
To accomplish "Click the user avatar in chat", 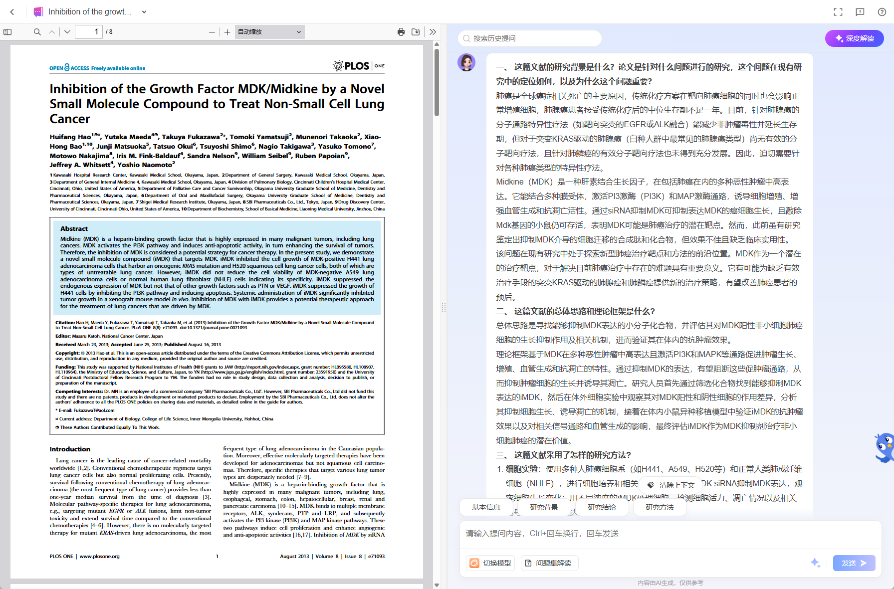I will point(466,62).
